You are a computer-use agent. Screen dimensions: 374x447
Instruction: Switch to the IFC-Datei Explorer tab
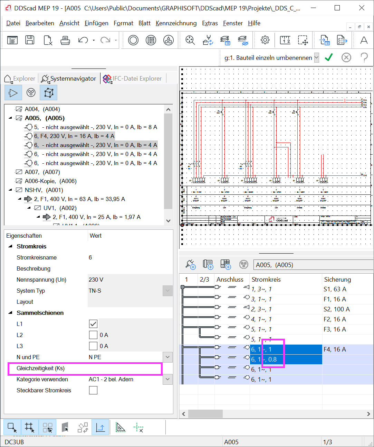click(133, 79)
